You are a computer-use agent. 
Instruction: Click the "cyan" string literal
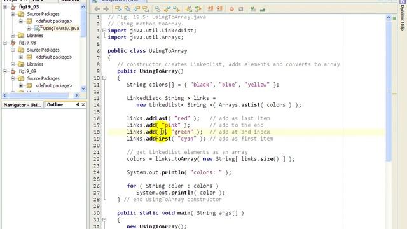(x=187, y=139)
